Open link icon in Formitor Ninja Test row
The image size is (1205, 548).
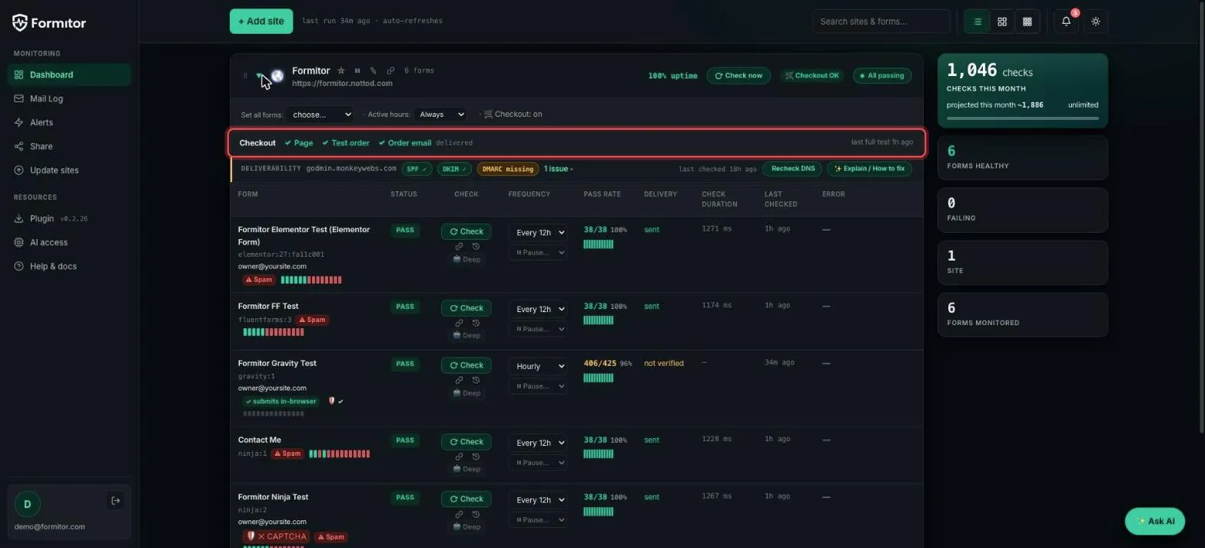tap(459, 514)
